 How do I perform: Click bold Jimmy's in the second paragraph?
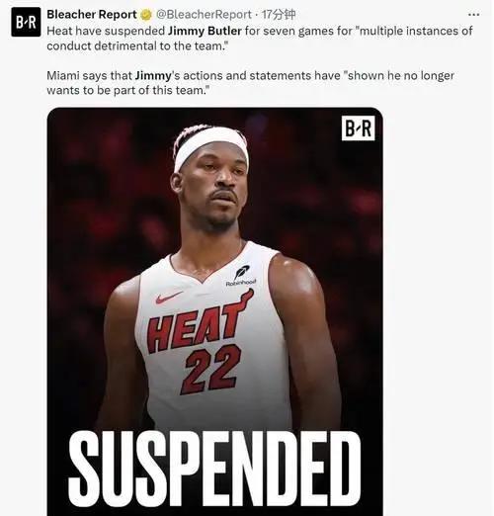click(x=157, y=76)
